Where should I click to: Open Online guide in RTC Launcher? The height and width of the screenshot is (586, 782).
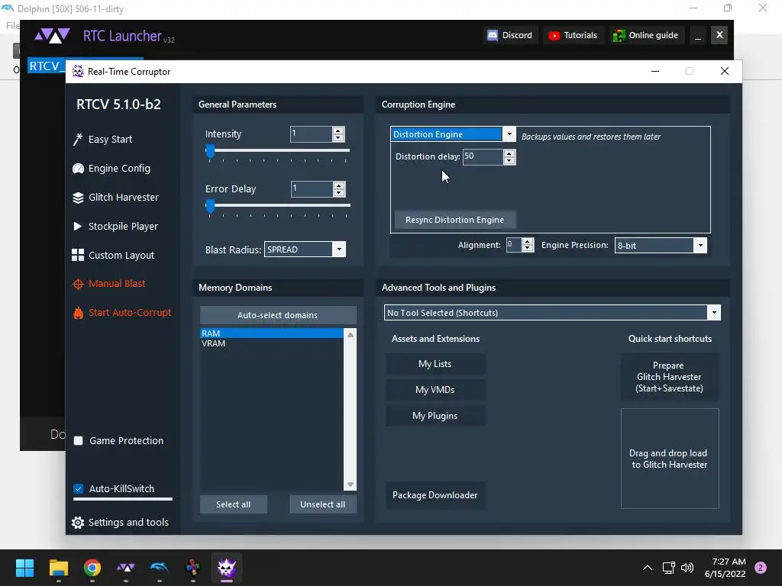pyautogui.click(x=646, y=35)
